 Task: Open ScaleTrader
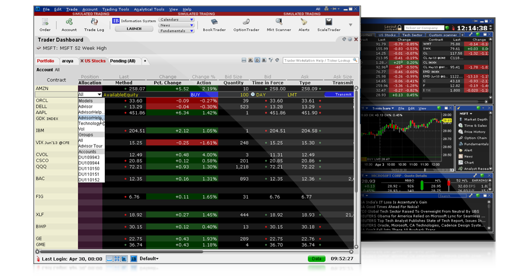tap(329, 23)
